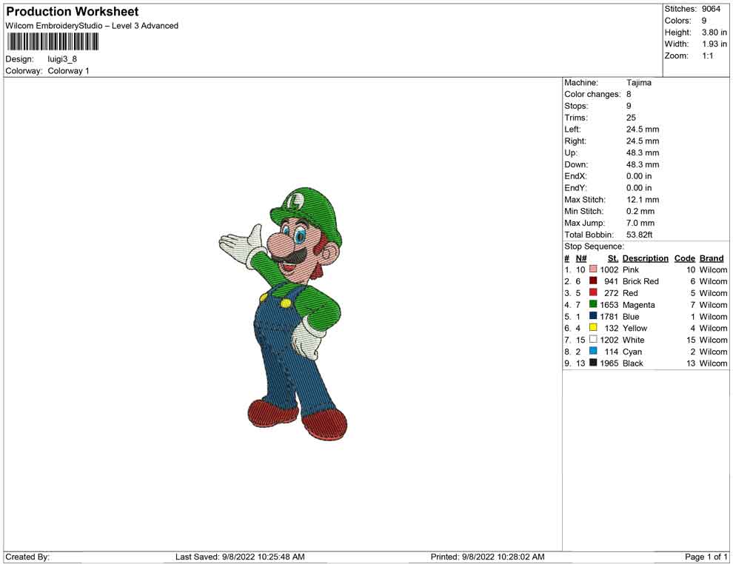Click the Blue thread color swatch
The image size is (733, 564).
[593, 316]
